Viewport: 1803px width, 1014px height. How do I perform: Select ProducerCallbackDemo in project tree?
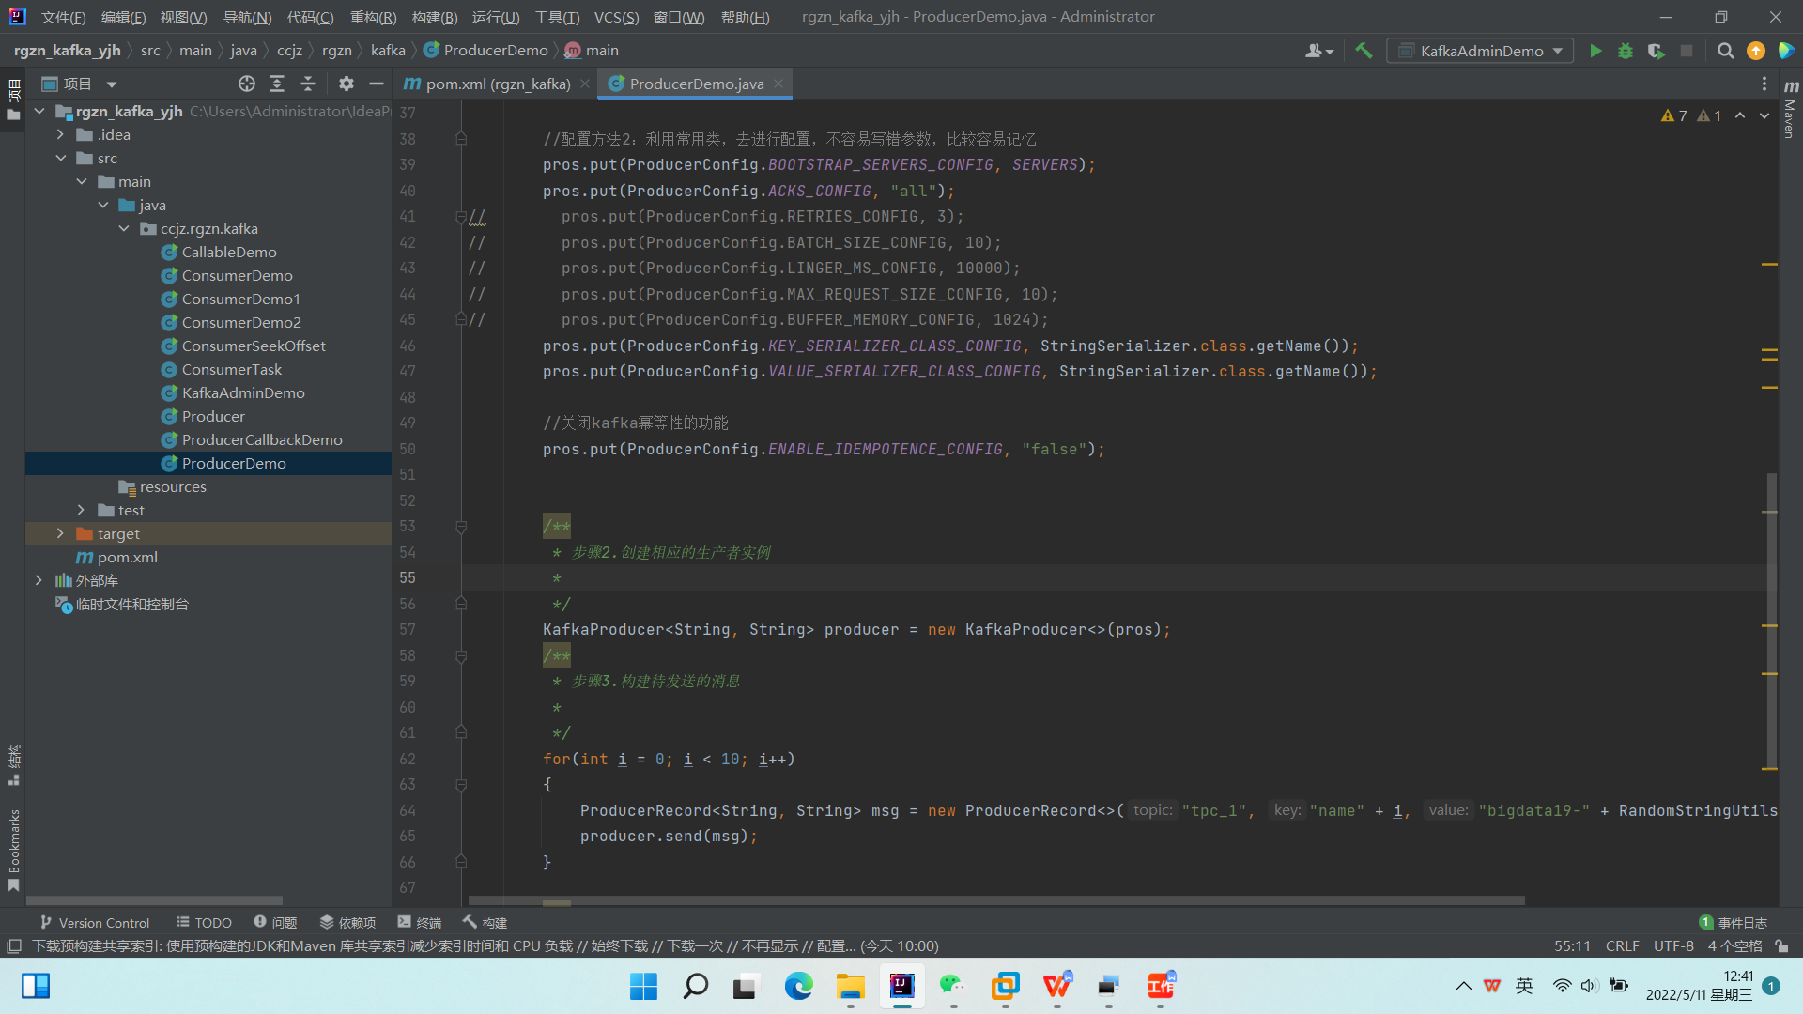(x=262, y=439)
